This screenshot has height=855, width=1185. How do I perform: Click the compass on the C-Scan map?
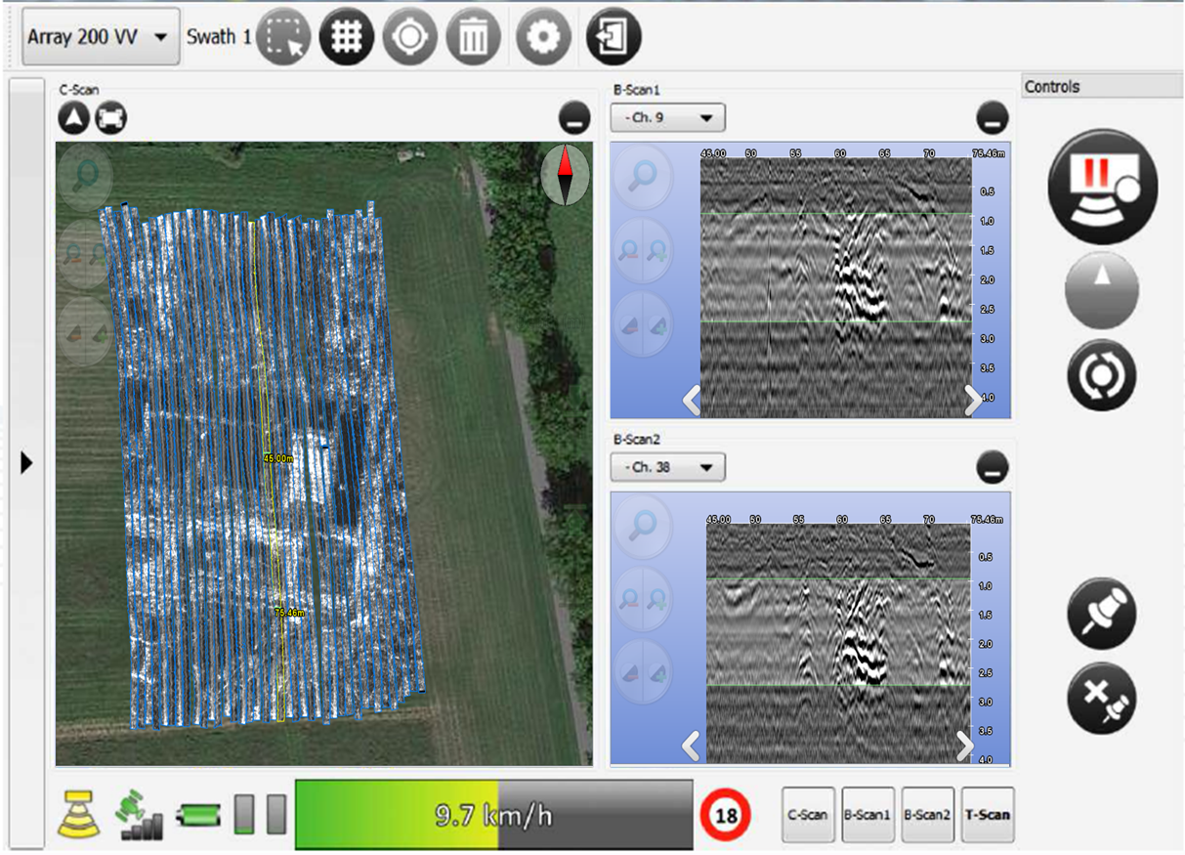coord(566,175)
